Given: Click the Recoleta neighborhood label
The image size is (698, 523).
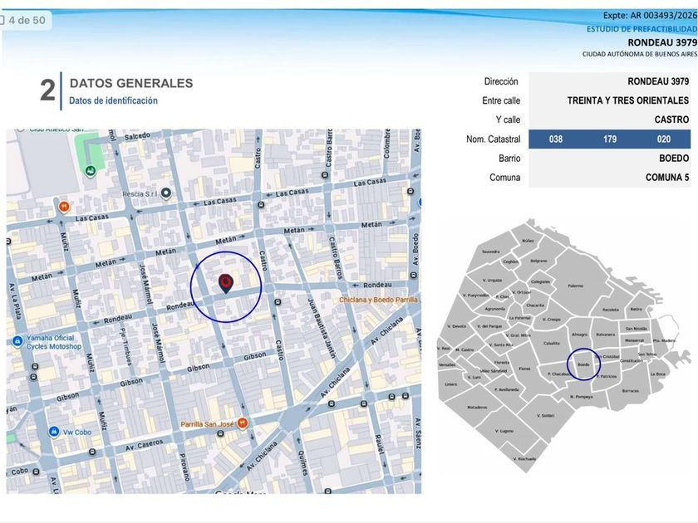Looking at the screenshot, I should coord(610,310).
